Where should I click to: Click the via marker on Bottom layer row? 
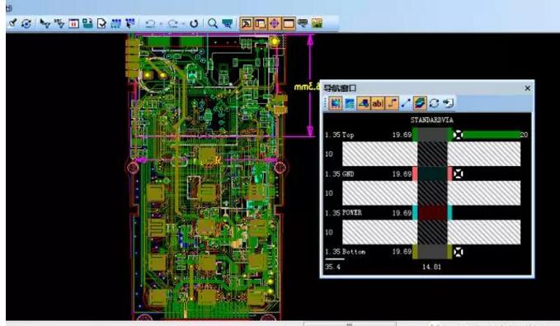point(458,252)
